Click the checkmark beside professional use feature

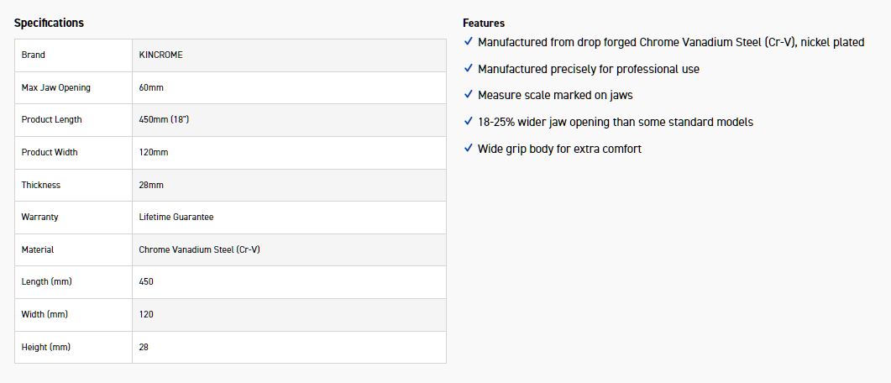(469, 68)
